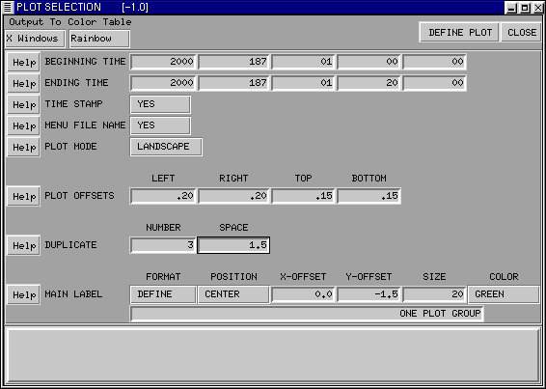Open Help for PLOT OFFSETS
This screenshot has height=389, width=546.
coord(24,196)
